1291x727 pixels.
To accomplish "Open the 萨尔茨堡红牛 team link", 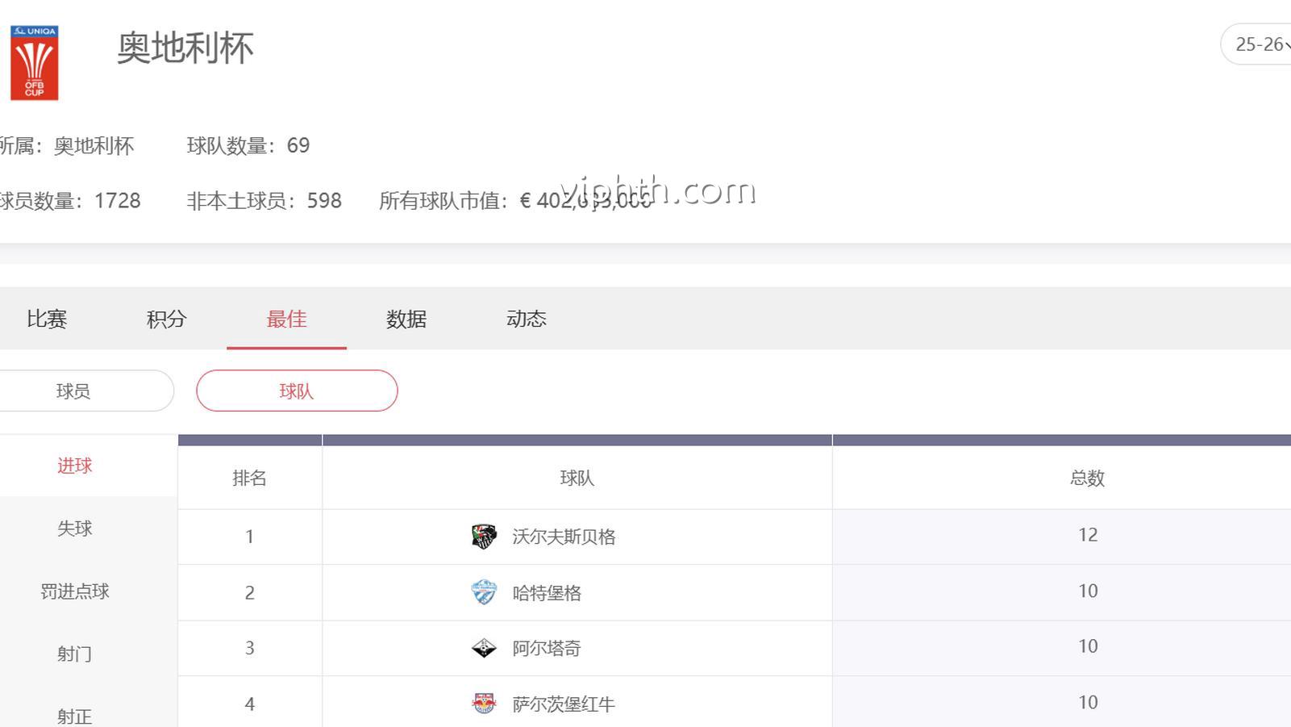I will pyautogui.click(x=564, y=704).
